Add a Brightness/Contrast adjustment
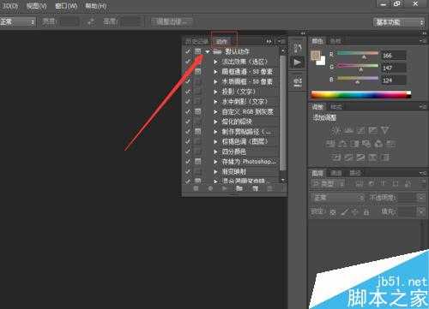Viewport: 429px width, 309px height. [336, 130]
